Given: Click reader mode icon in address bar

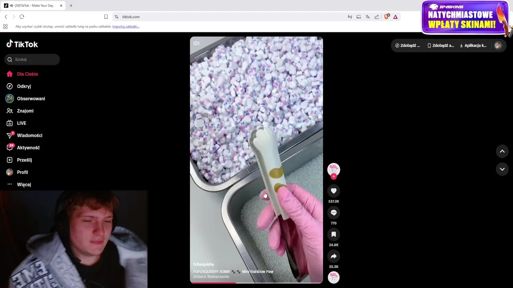Looking at the screenshot, I should (x=350, y=17).
